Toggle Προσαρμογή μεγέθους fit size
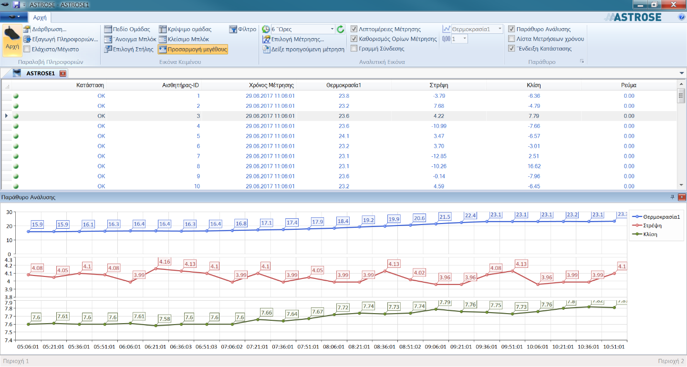This screenshot has width=687, height=367. (193, 49)
